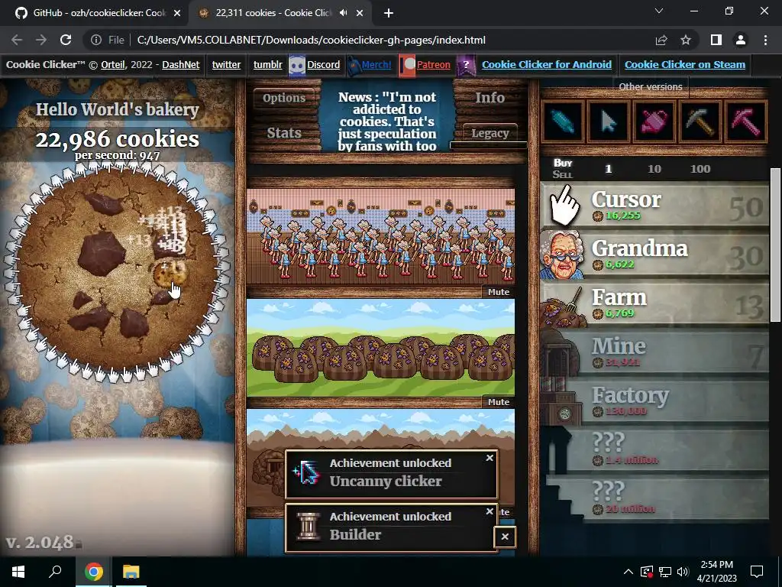Click the grandmas building scene

[380, 237]
